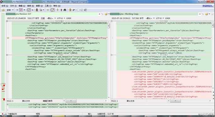Expand the right open-folder dropdown arrow

[x=209, y=14]
